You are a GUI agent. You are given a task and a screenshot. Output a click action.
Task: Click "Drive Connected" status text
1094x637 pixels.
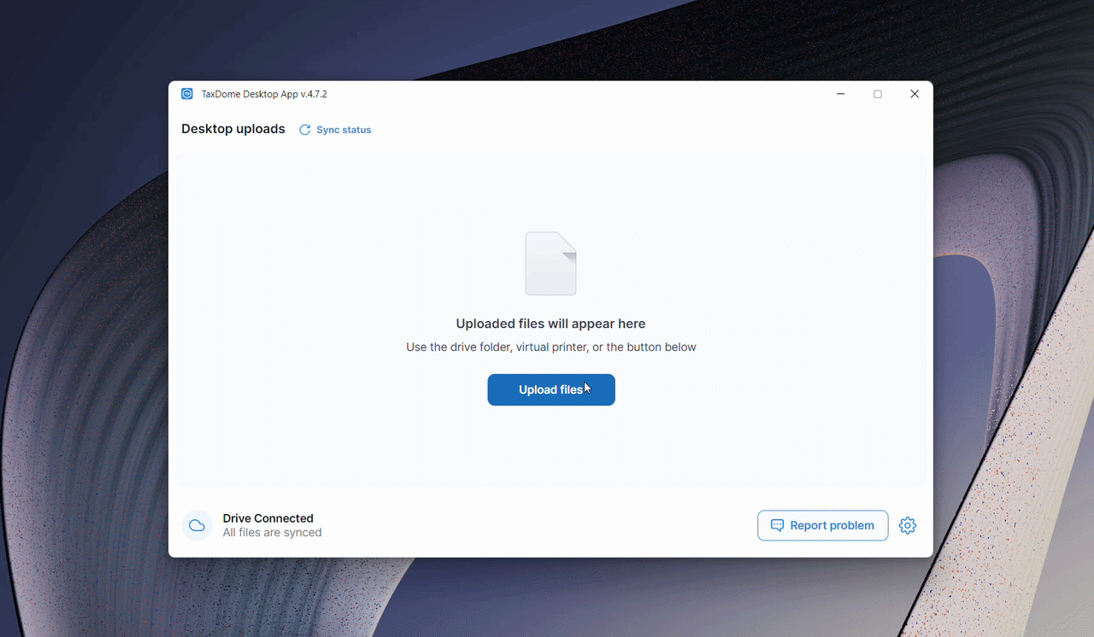(x=268, y=518)
